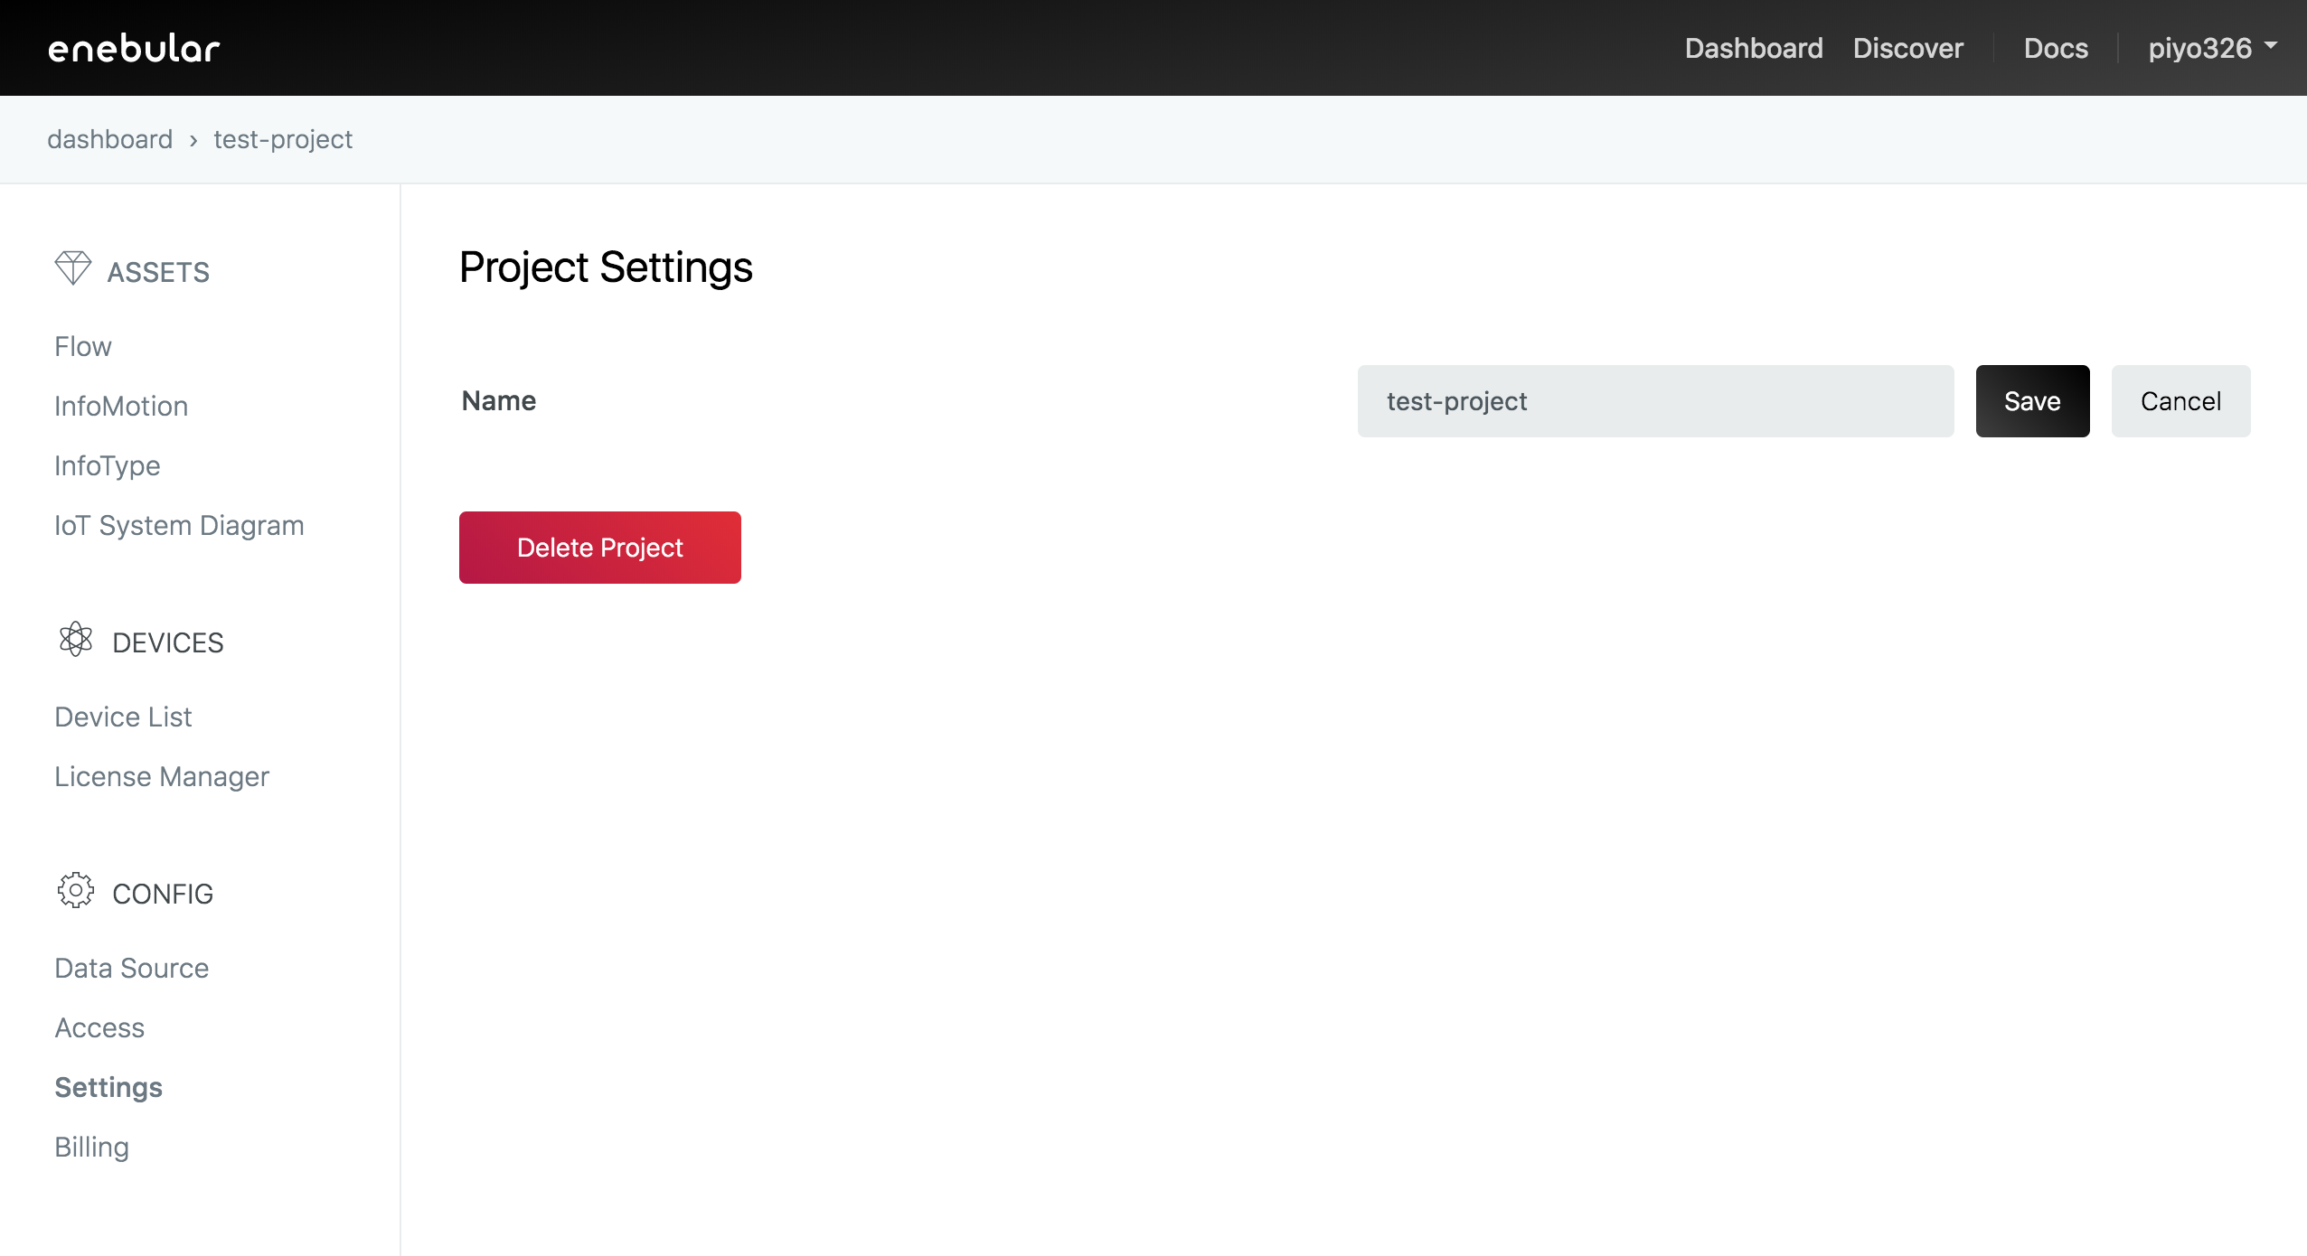This screenshot has width=2307, height=1256.
Task: Go to Device List
Action: (x=123, y=717)
